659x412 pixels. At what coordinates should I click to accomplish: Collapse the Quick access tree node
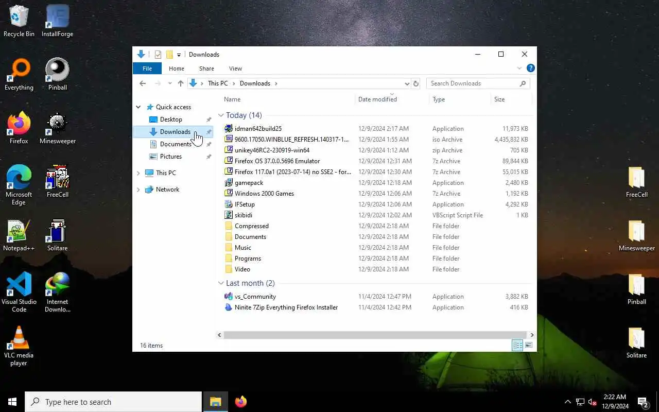(138, 107)
